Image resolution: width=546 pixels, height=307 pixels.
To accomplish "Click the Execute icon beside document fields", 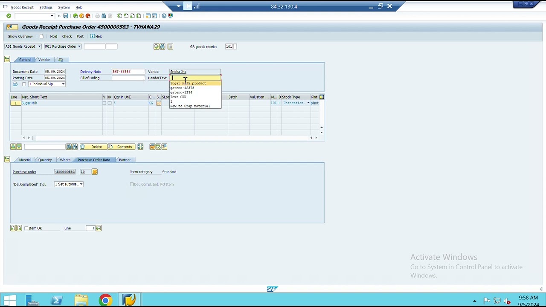I will pos(156,46).
